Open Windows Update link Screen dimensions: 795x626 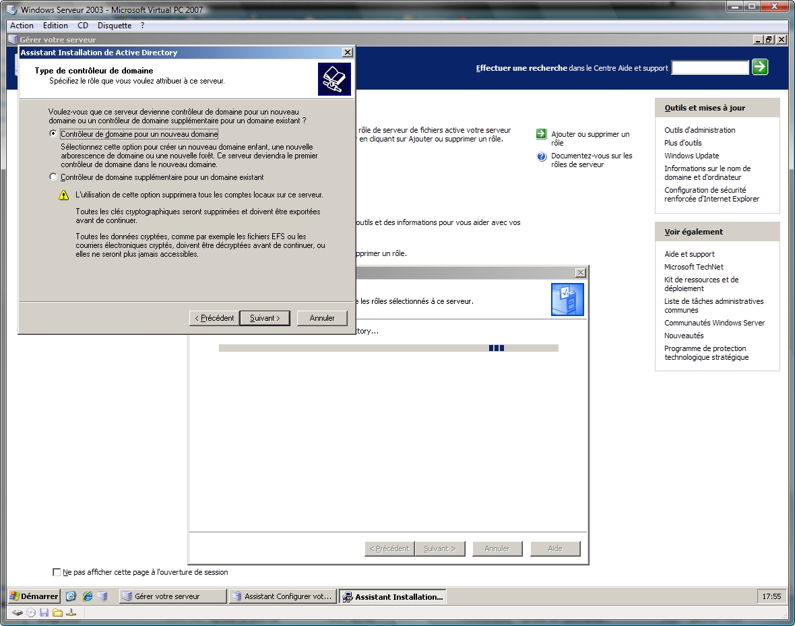point(691,156)
